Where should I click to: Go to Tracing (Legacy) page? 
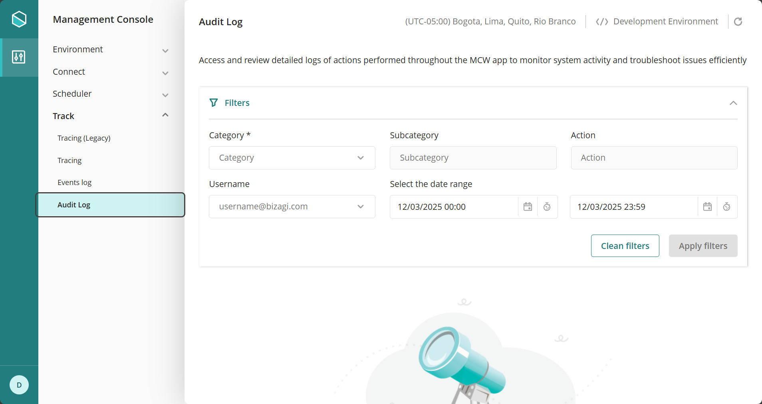(x=84, y=138)
